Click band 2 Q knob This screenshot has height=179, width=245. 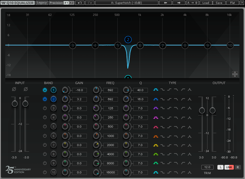point(126,99)
